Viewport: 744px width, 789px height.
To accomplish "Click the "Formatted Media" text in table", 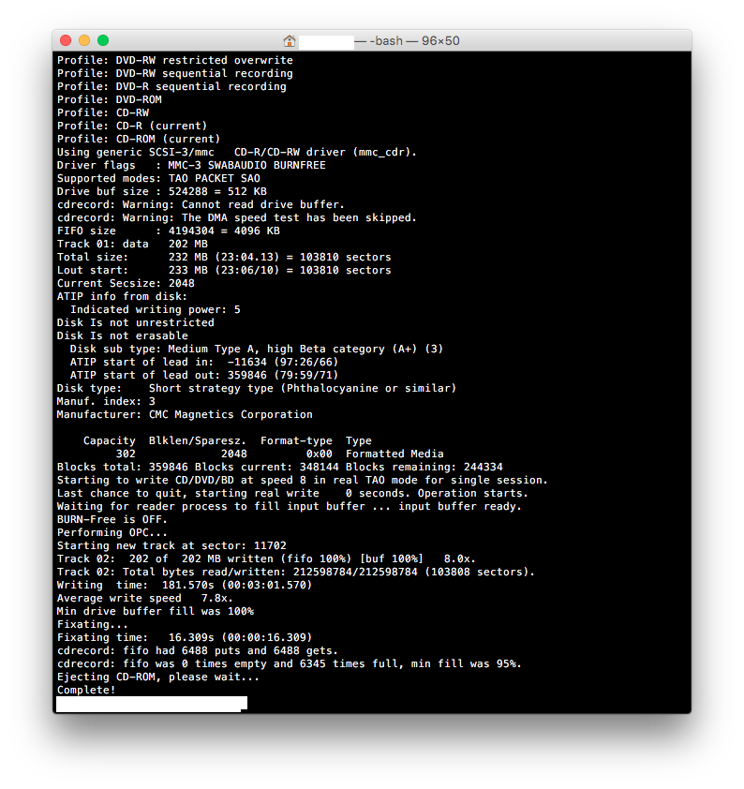I will click(394, 454).
